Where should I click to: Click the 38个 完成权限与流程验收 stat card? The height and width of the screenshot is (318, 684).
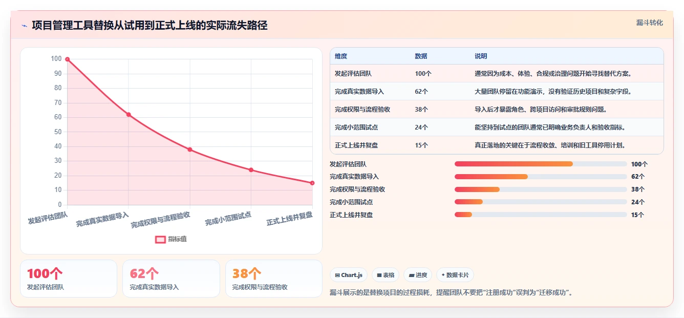point(274,279)
